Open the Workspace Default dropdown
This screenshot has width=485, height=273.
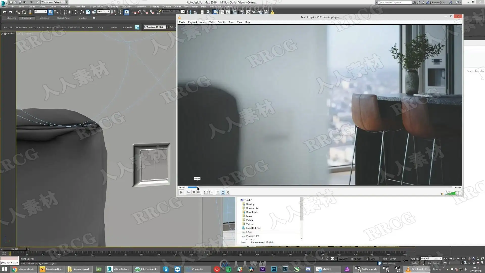pos(53,2)
